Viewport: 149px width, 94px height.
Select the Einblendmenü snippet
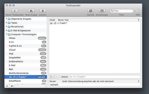pyautogui.click(x=26, y=61)
